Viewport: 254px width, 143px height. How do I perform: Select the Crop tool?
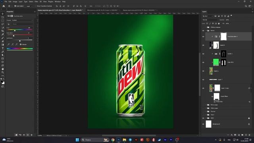(3, 31)
